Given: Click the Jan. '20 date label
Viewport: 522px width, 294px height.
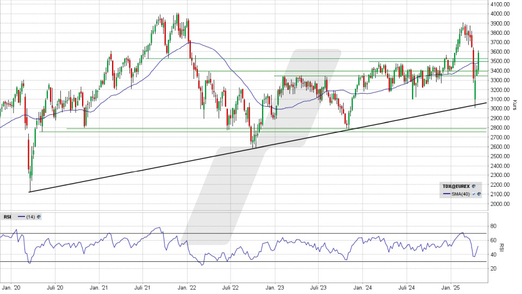Looking at the screenshot, I should coord(11,287).
